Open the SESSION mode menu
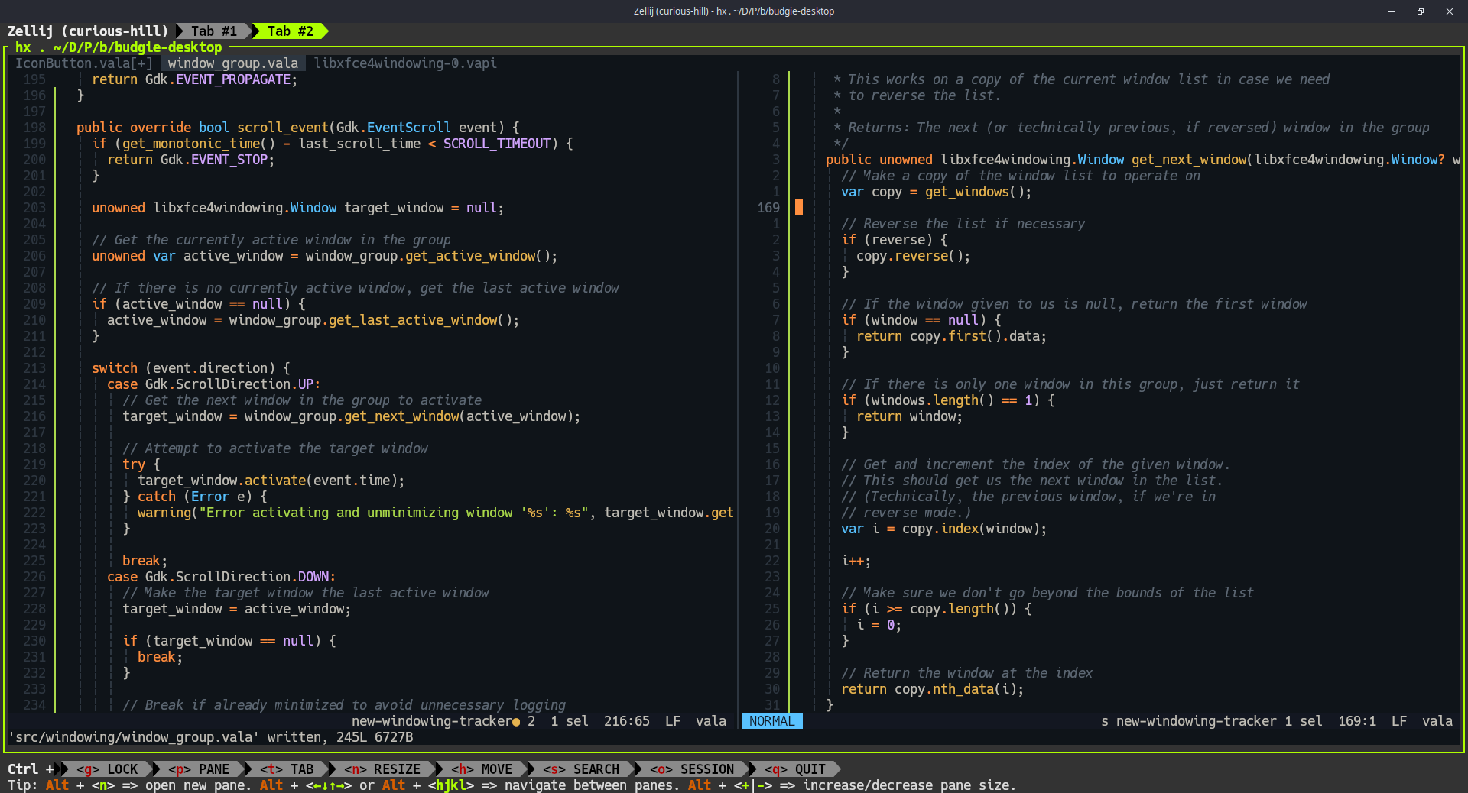Screen dimensions: 1468x793 coord(692,769)
